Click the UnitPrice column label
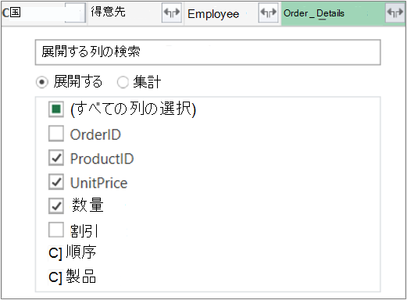407x300 pixels. [x=99, y=183]
